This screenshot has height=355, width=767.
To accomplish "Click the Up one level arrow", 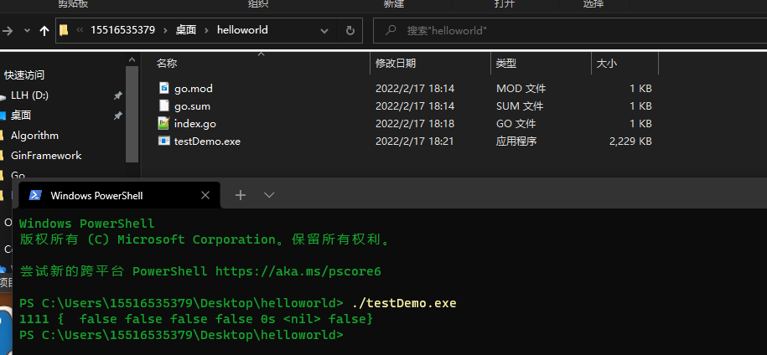I will pyautogui.click(x=44, y=31).
